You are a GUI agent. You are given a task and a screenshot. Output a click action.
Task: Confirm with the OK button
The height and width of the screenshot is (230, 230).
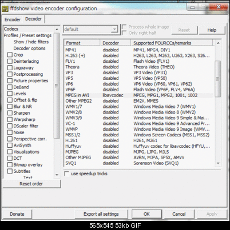pyautogui.click(x=146, y=214)
